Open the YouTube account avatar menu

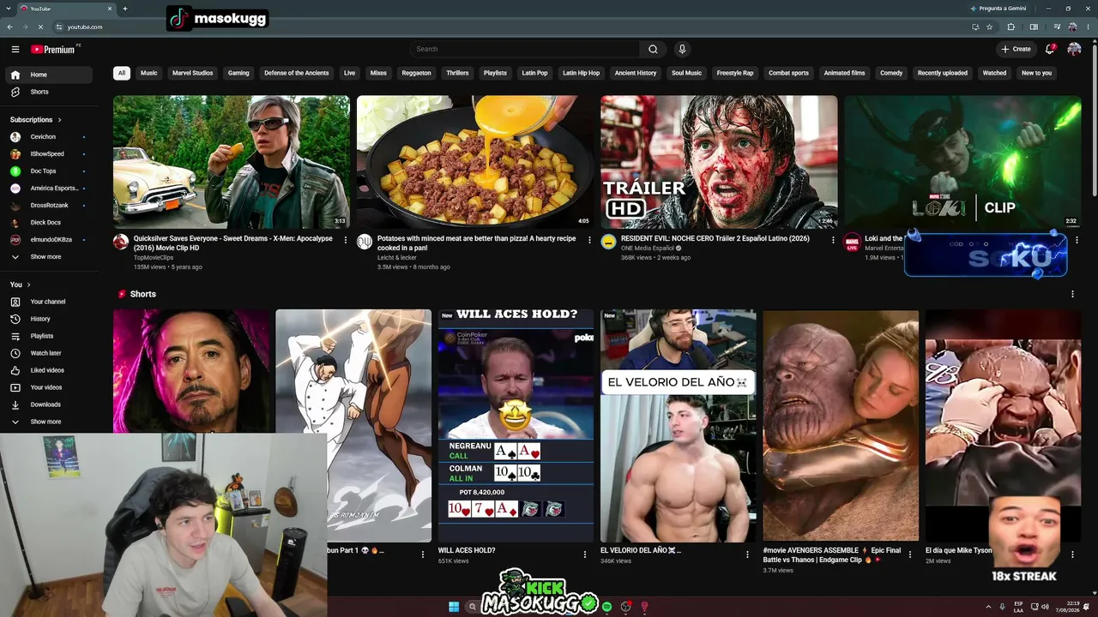coord(1074,49)
